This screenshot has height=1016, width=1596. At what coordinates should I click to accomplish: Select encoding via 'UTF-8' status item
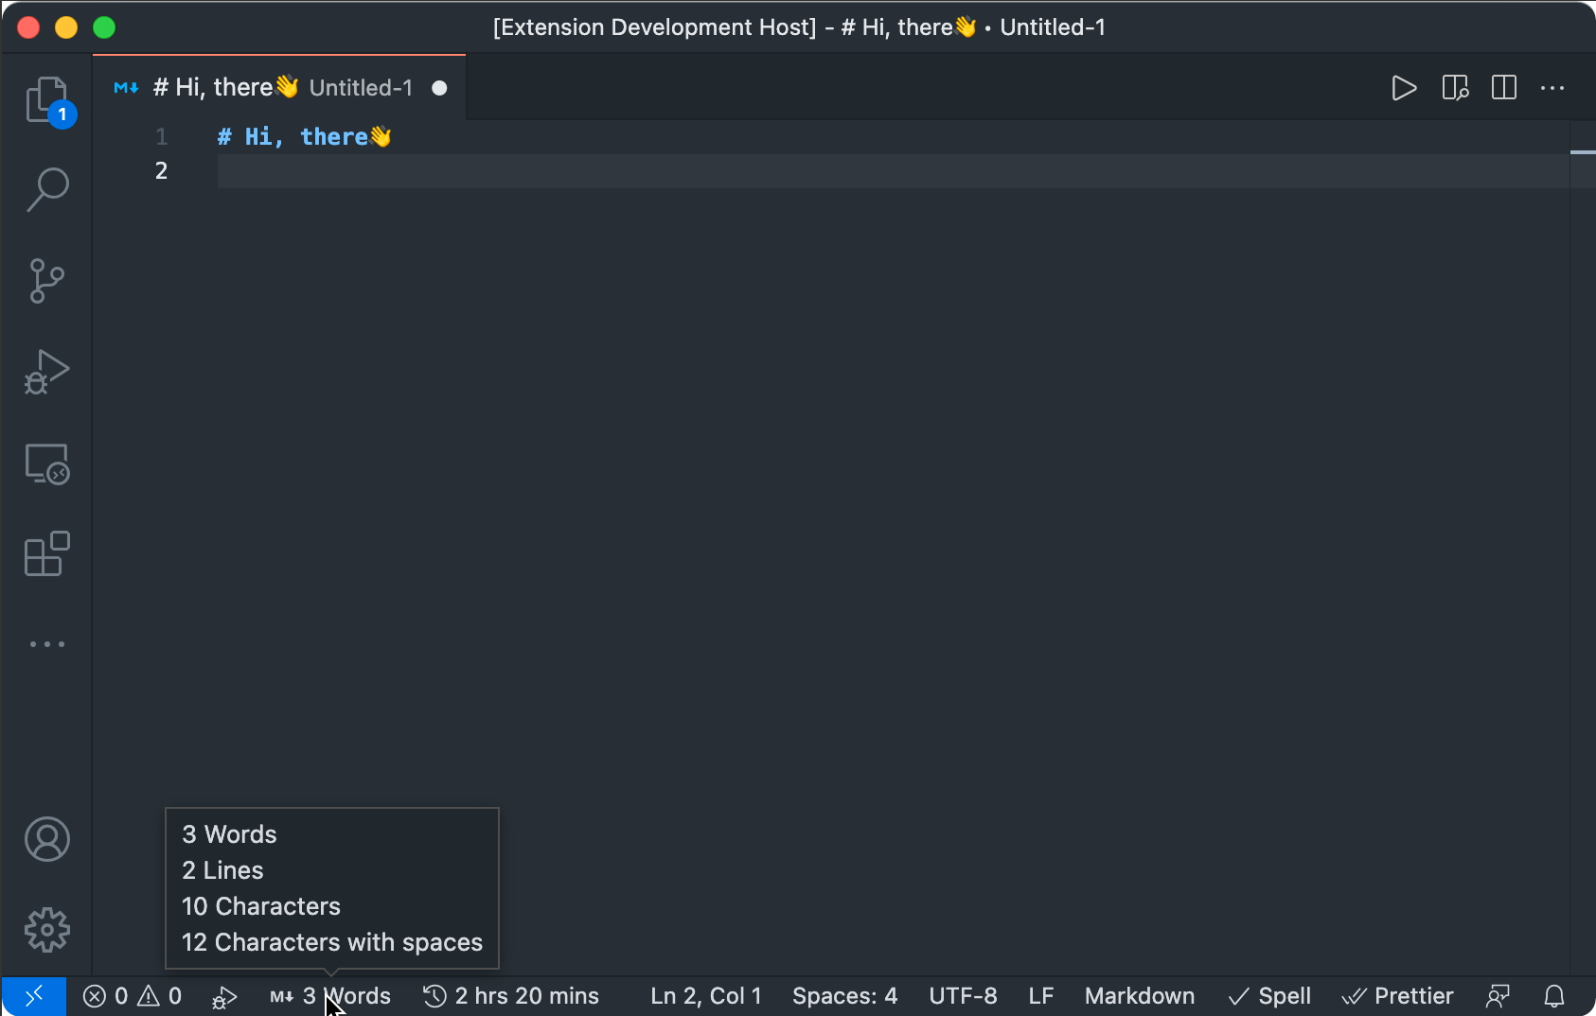point(963,996)
